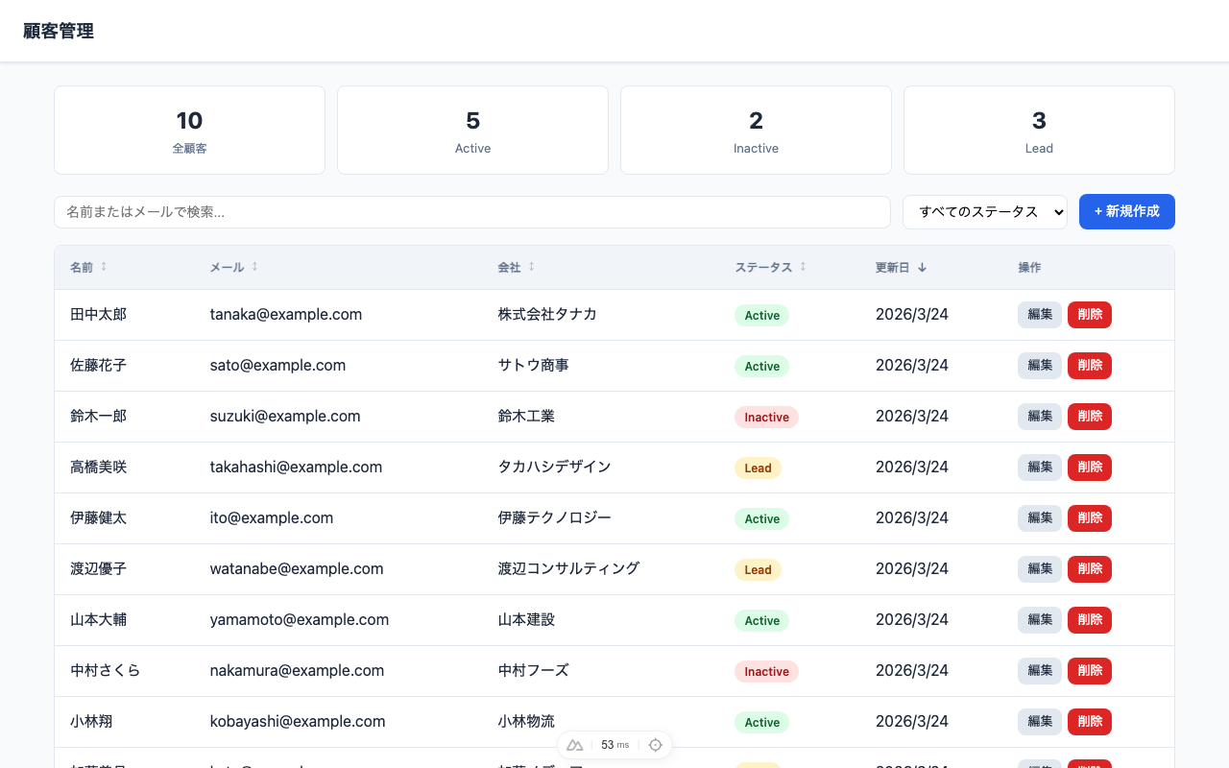1229x768 pixels.
Task: Delete the 高橋美咲 customer row
Action: tap(1089, 468)
